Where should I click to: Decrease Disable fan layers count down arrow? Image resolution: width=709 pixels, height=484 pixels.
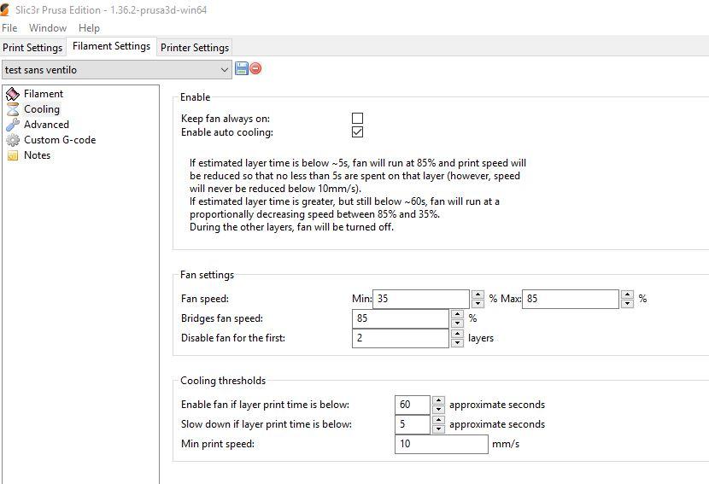pos(457,342)
